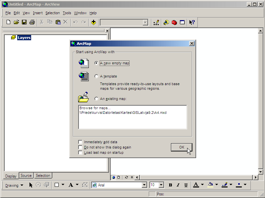Click the Print icon in the toolbar

(32, 22)
